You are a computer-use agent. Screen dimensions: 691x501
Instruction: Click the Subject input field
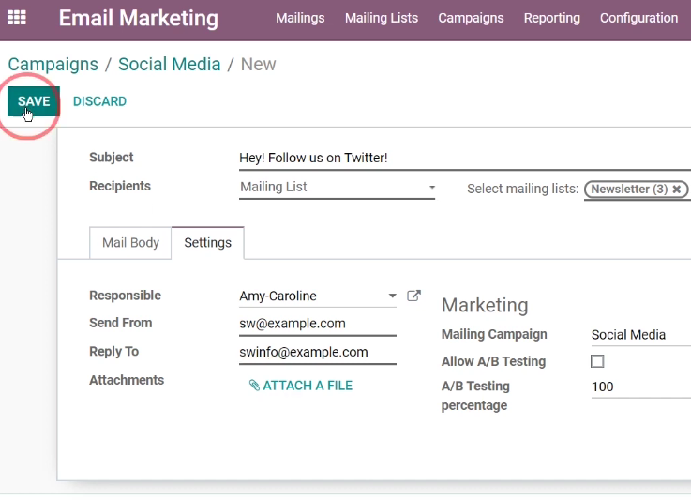pyautogui.click(x=465, y=159)
